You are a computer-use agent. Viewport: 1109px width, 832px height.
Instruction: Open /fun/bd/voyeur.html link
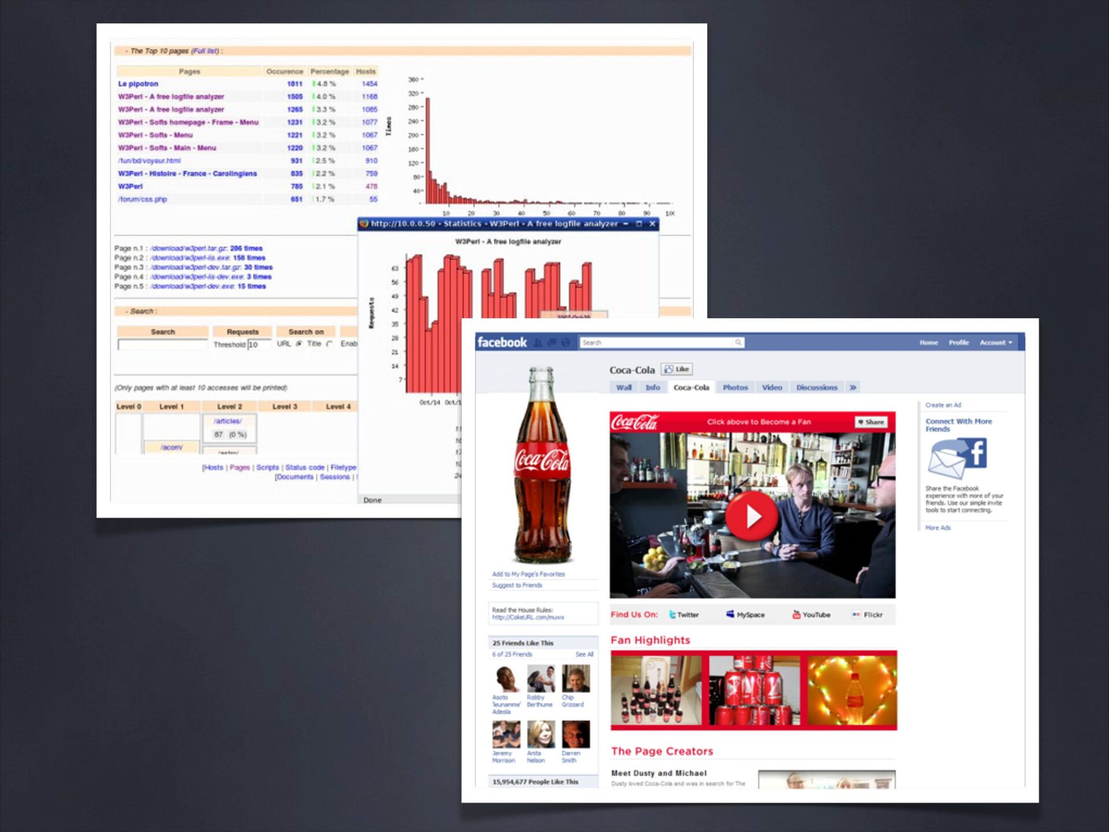click(149, 161)
